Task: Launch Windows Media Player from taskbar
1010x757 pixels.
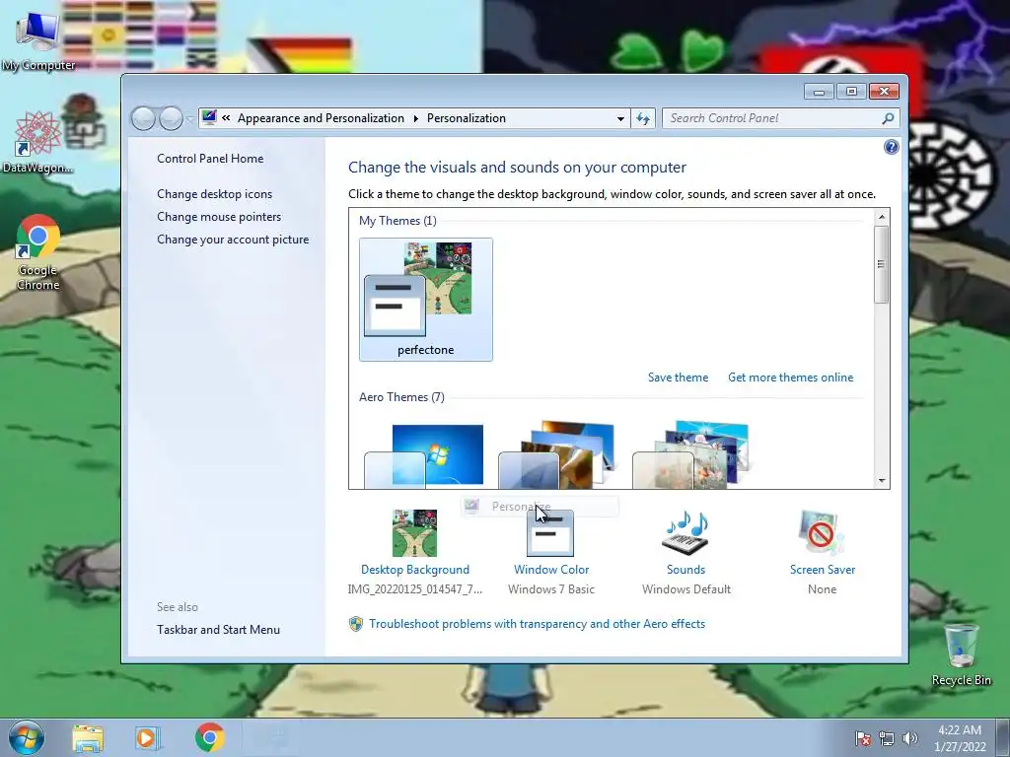Action: (x=147, y=738)
